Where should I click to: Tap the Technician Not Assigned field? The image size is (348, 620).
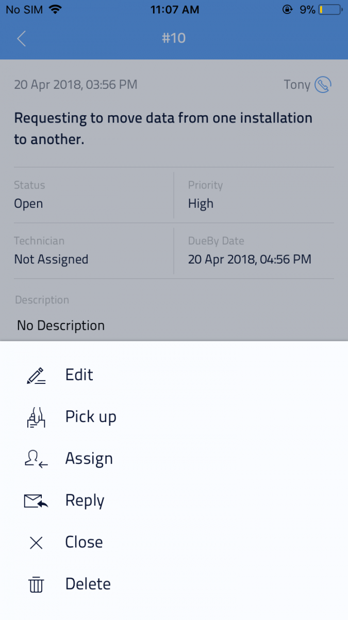pyautogui.click(x=51, y=259)
